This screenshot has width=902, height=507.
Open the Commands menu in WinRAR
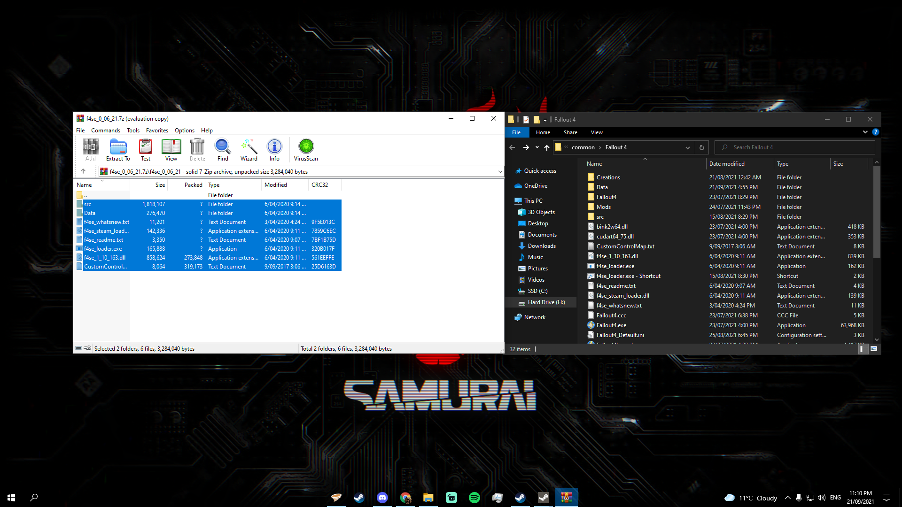(105, 131)
